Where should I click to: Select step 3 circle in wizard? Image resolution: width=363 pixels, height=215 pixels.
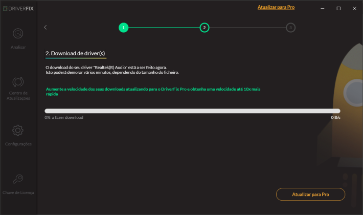click(290, 28)
